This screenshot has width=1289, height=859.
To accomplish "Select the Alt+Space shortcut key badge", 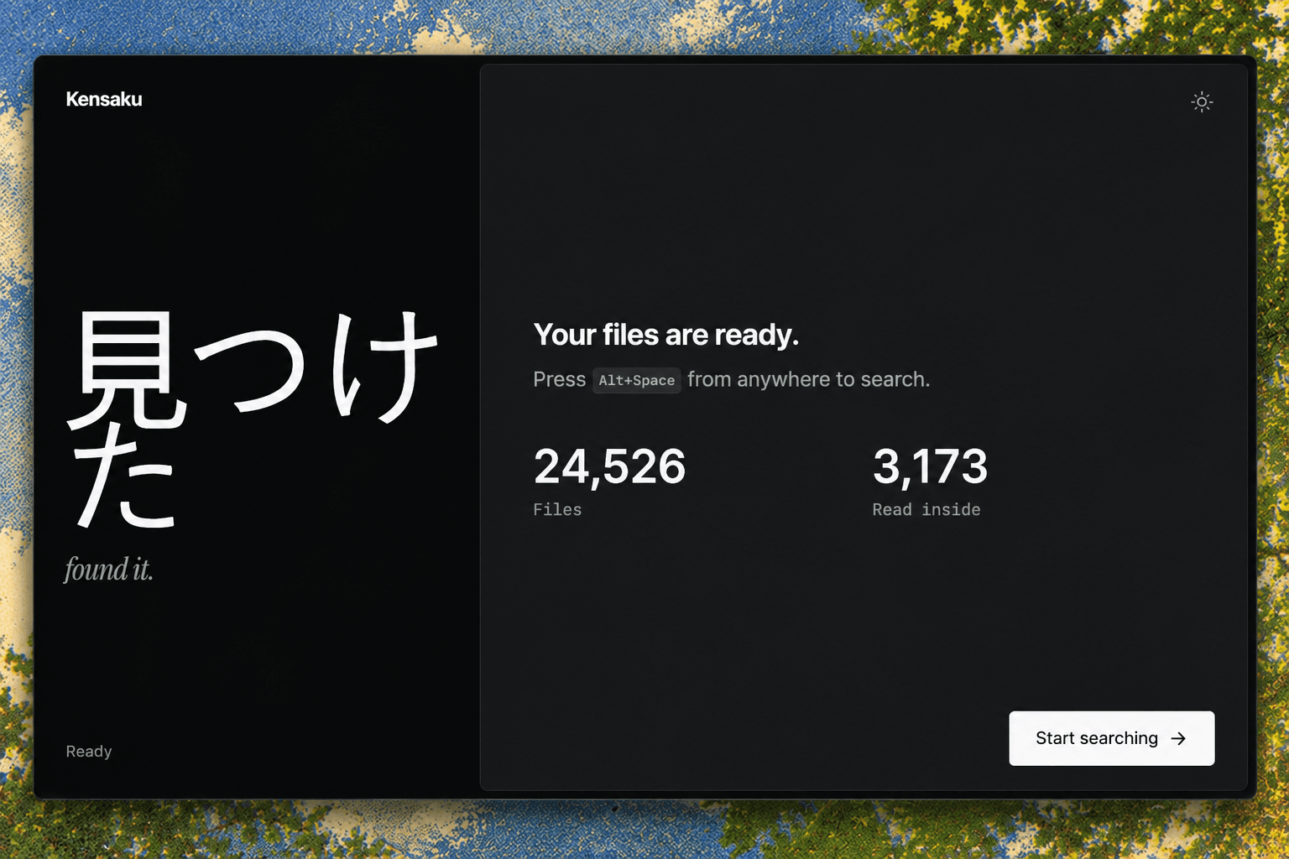I will coord(637,380).
